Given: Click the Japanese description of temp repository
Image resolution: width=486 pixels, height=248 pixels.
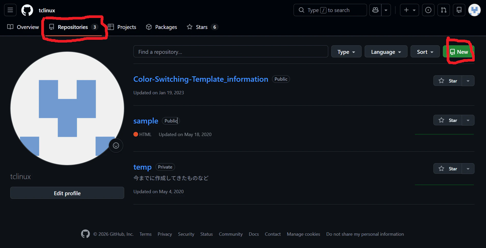Looking at the screenshot, I should [x=171, y=178].
